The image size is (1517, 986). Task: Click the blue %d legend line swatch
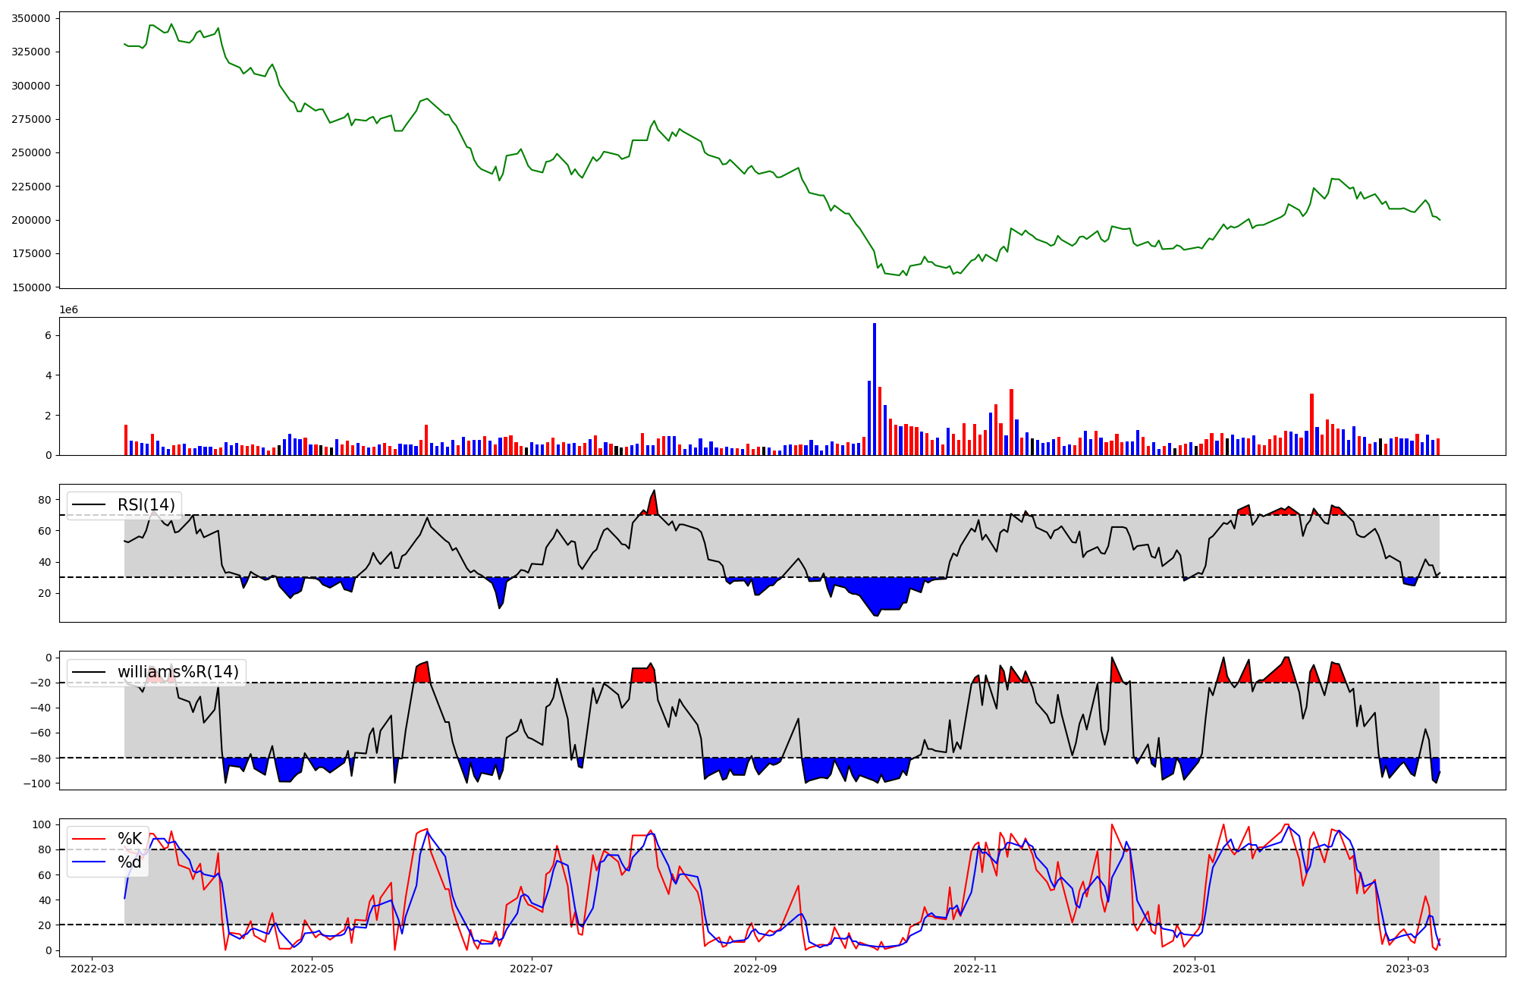coord(88,862)
